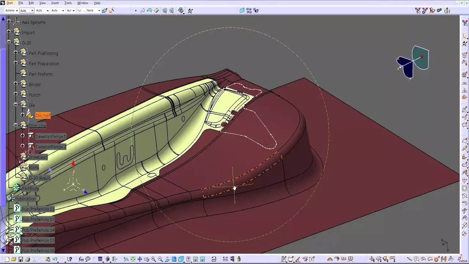469x264 pixels.
Task: Open the Window menu
Action: point(83,3)
